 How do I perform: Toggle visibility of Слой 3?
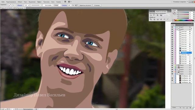point(172,68)
